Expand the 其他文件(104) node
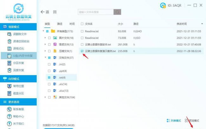Viewport: 206px width, 129px height. (x=45, y=97)
